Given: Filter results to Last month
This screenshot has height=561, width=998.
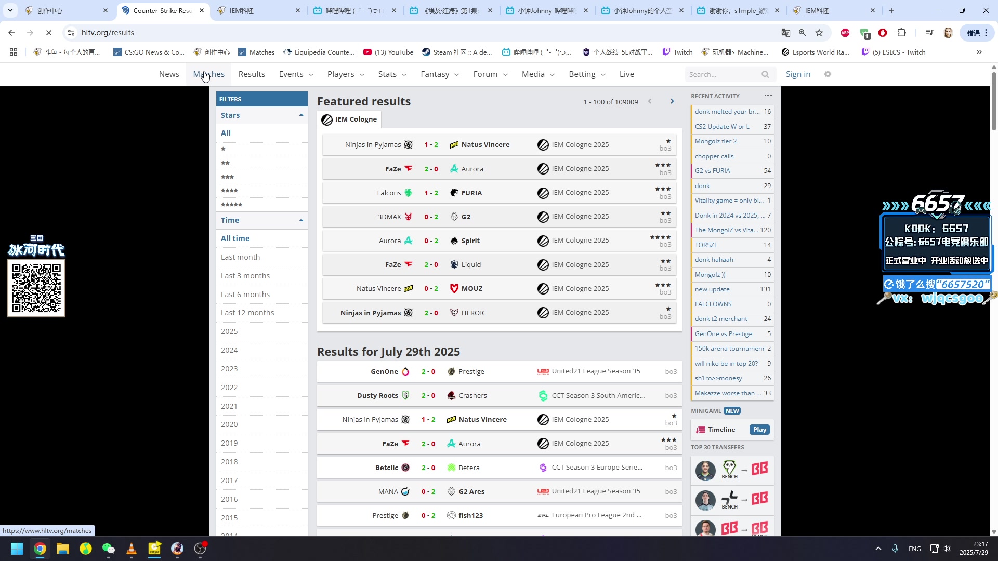Looking at the screenshot, I should tap(262, 257).
